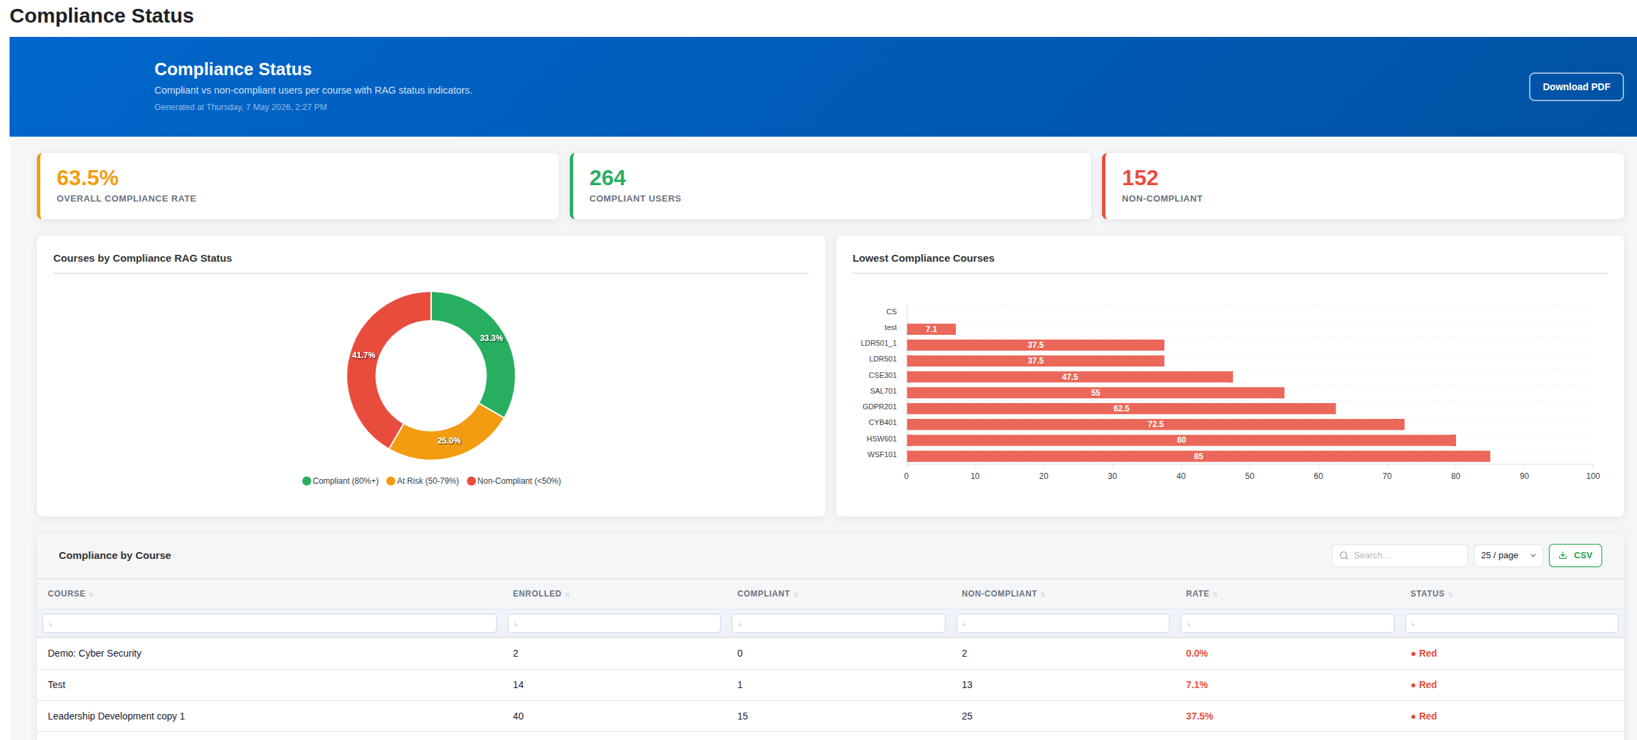Click the CYB401 bar showing 72.5
1637x740 pixels.
(x=1155, y=424)
